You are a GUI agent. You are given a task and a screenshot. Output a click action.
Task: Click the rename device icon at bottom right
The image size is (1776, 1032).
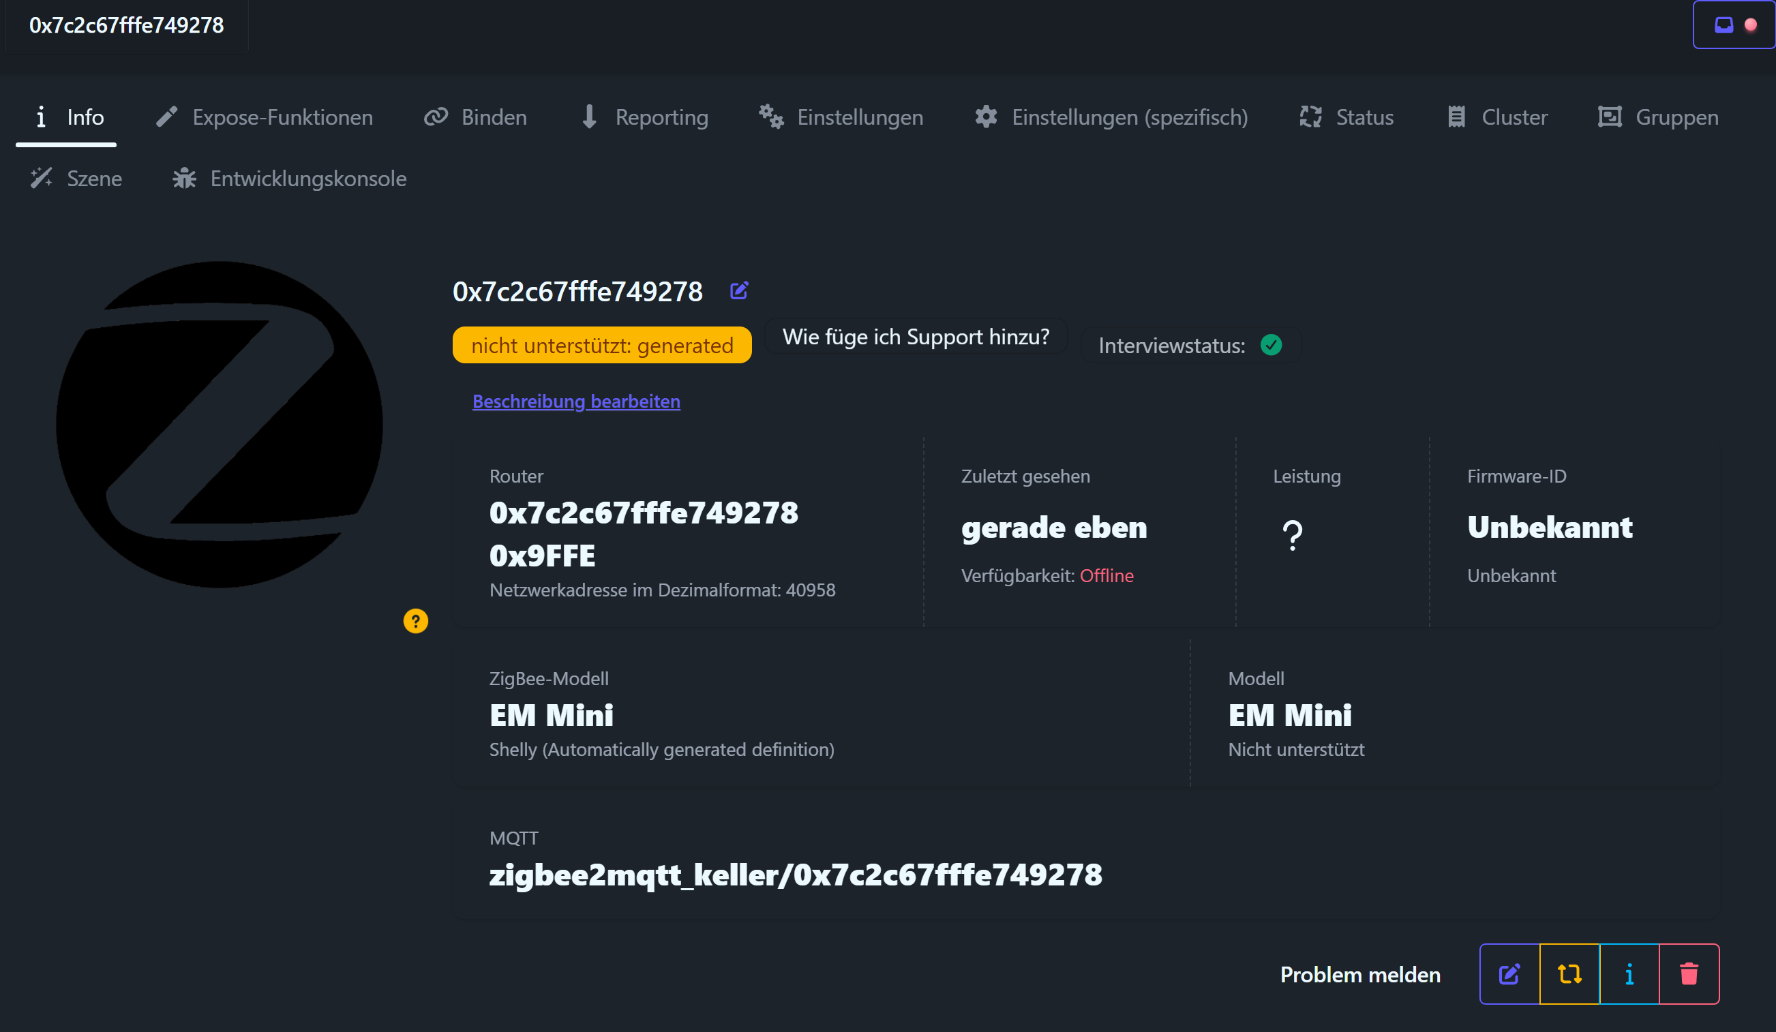[1509, 974]
